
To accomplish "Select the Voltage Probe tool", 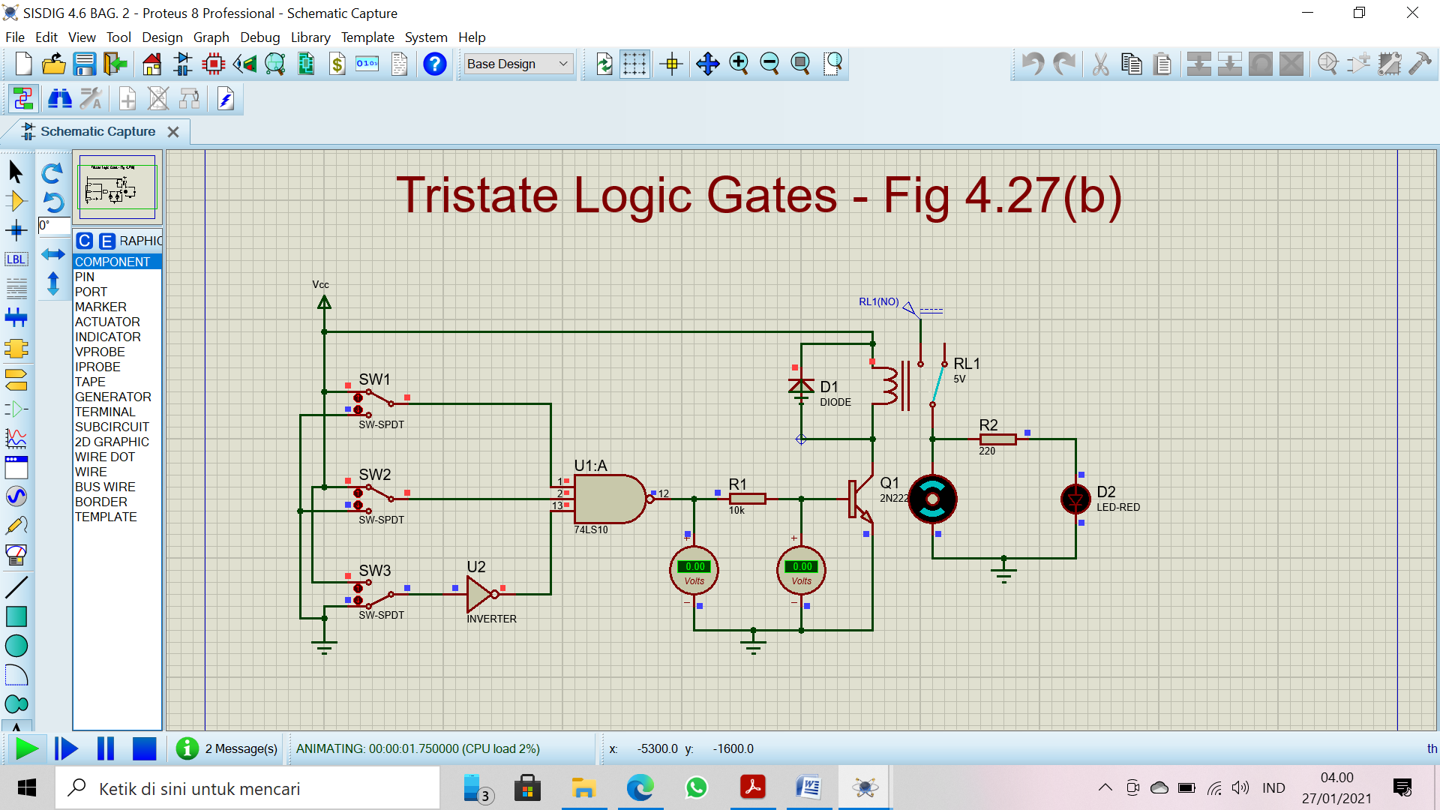I will pos(16,525).
